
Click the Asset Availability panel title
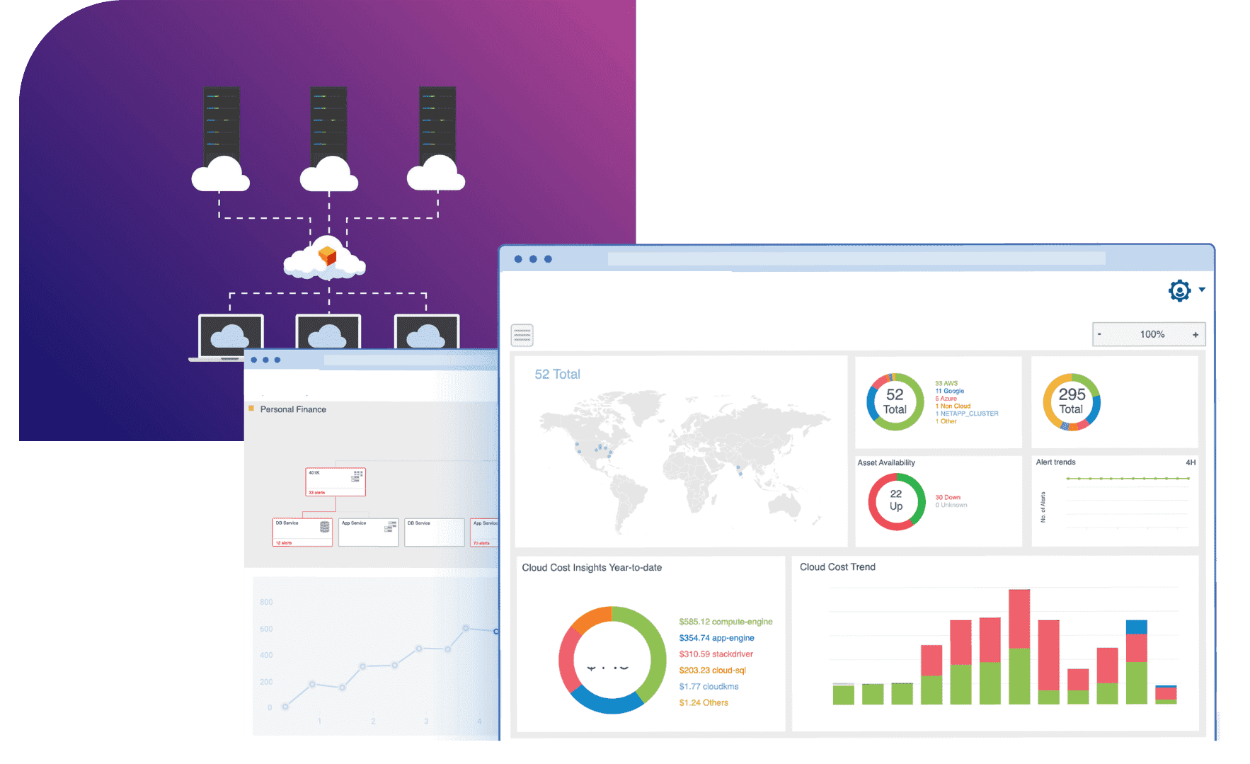pyautogui.click(x=886, y=462)
